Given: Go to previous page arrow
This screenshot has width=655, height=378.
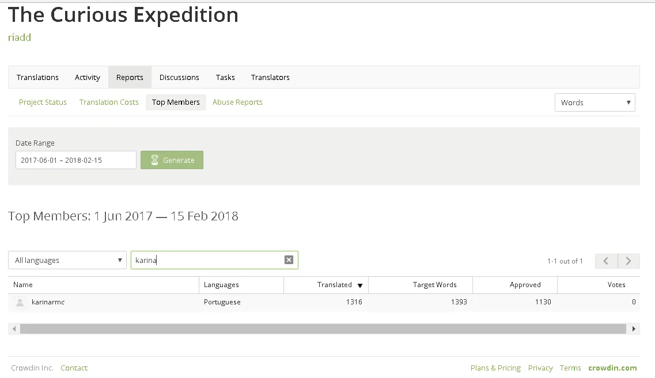Looking at the screenshot, I should click(605, 261).
